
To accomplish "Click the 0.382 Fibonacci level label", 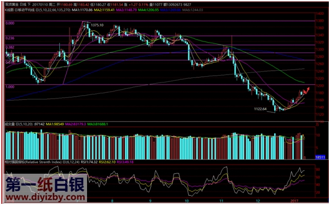I will 10,47.
